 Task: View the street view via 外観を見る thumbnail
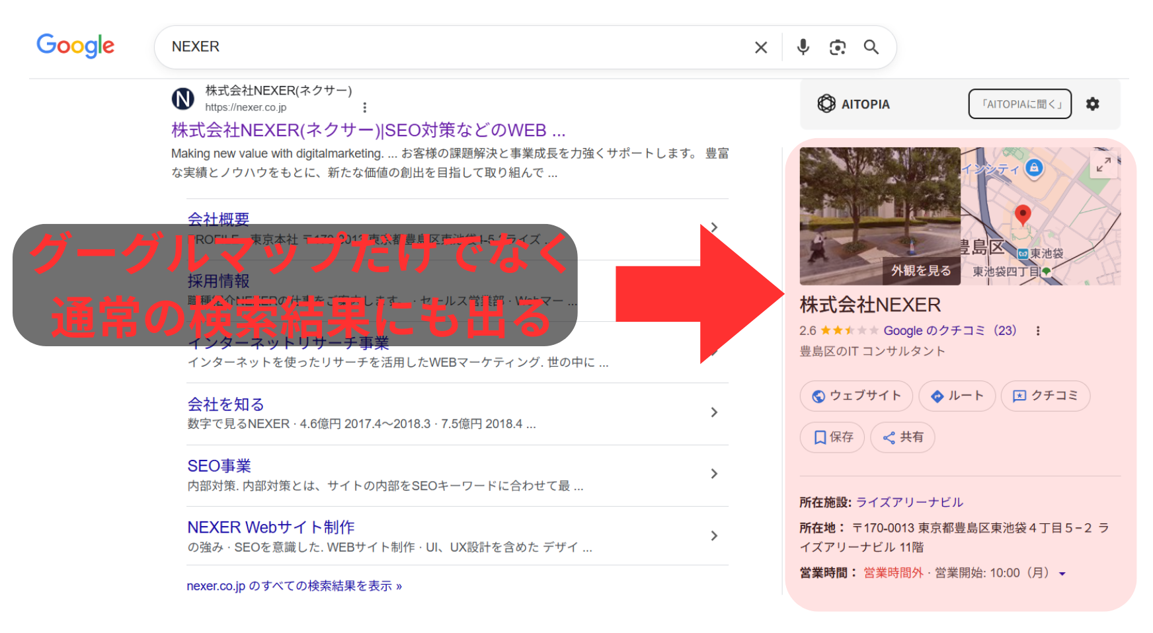point(921,270)
